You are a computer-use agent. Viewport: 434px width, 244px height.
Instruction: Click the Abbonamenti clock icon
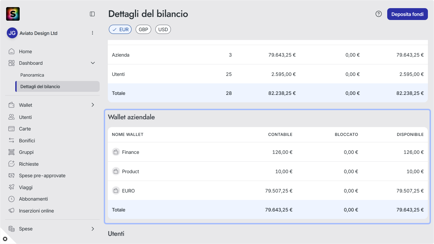12,199
